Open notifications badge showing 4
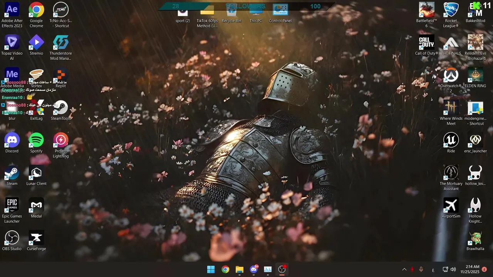Screen dimensions: 493x277 (x=484, y=269)
